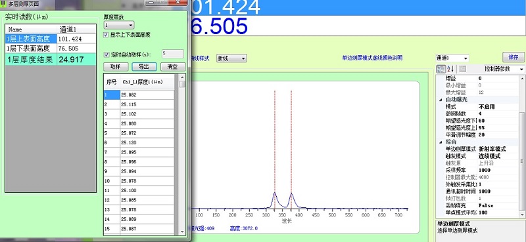Click the 导出 button
Screen dimensions: 526x242
point(144,67)
